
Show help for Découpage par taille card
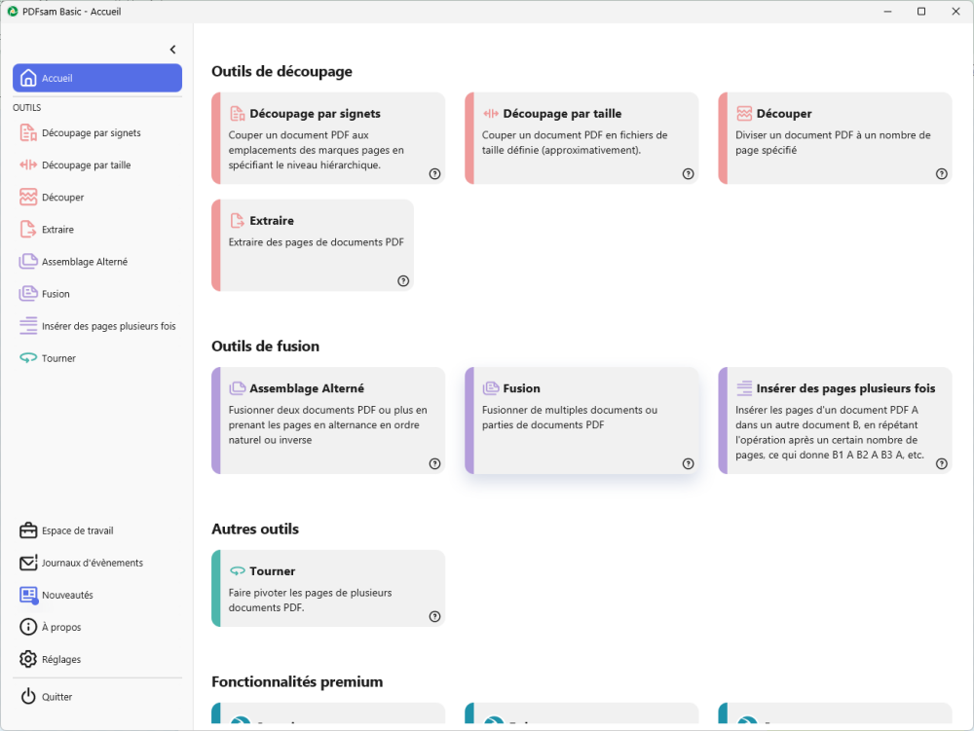689,174
